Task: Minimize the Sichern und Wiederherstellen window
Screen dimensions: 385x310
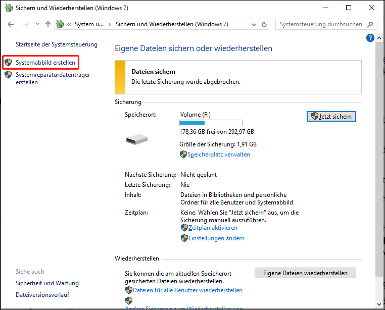Action: 326,8
